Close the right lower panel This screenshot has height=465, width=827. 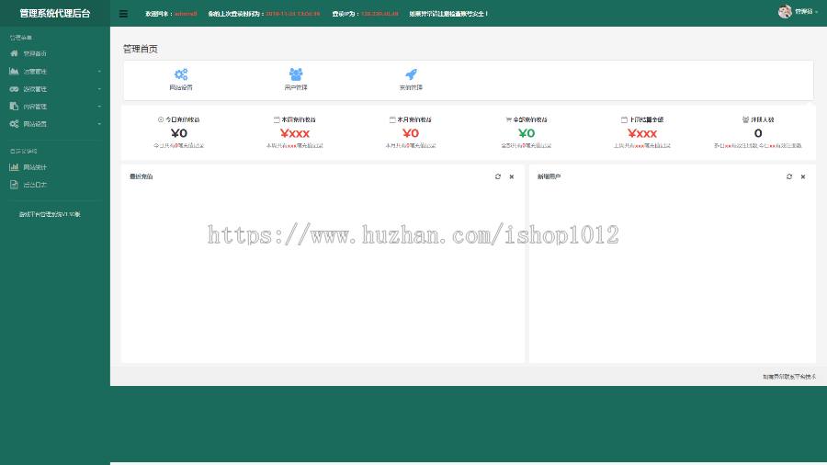click(x=803, y=176)
